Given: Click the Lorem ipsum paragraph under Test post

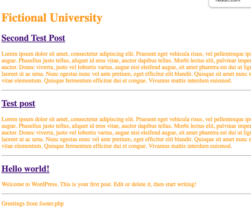Looking at the screenshot, I should coord(126,133).
